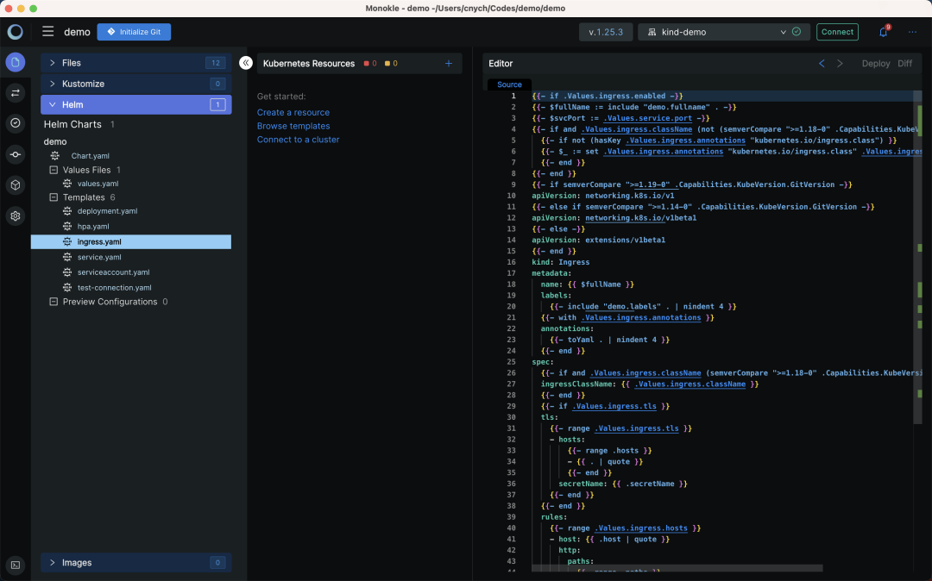Collapse the Templates tree node

point(54,197)
